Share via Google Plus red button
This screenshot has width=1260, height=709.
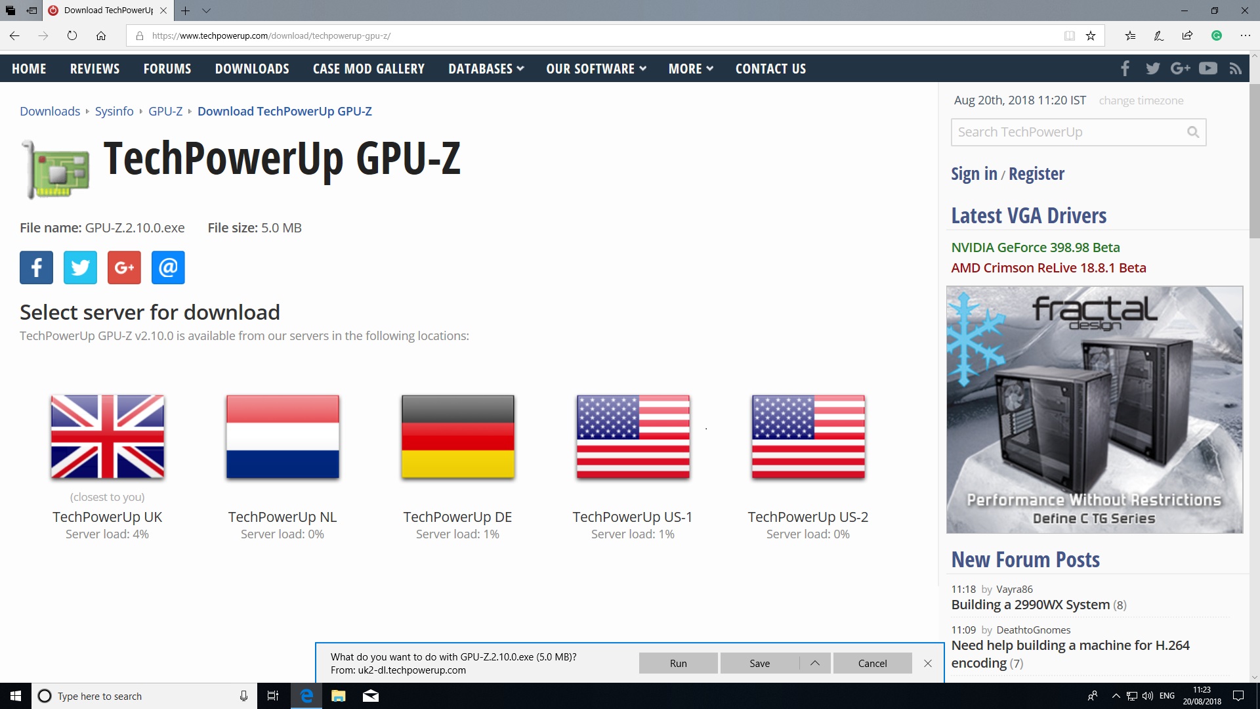(x=124, y=267)
